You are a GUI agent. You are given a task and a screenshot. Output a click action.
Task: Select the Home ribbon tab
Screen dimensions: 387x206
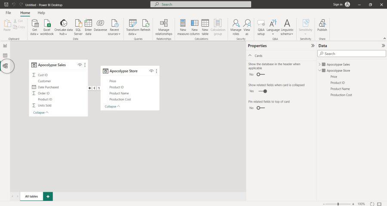(x=25, y=12)
